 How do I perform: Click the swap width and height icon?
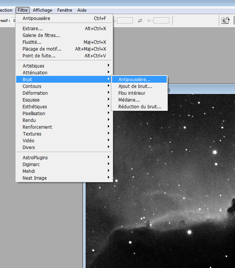(140, 20)
